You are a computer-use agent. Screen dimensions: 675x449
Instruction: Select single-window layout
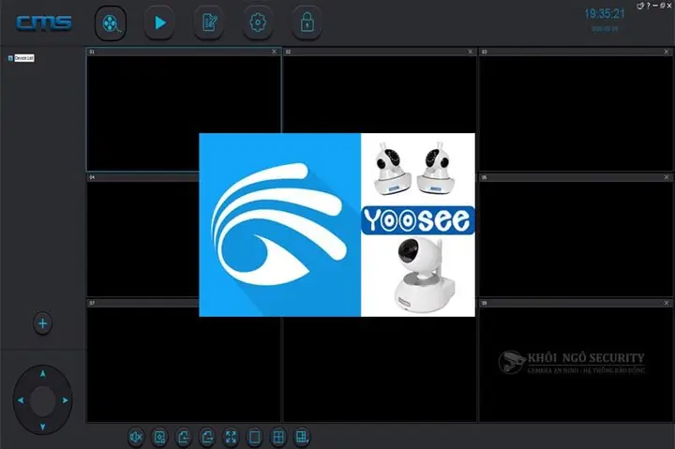tap(254, 437)
